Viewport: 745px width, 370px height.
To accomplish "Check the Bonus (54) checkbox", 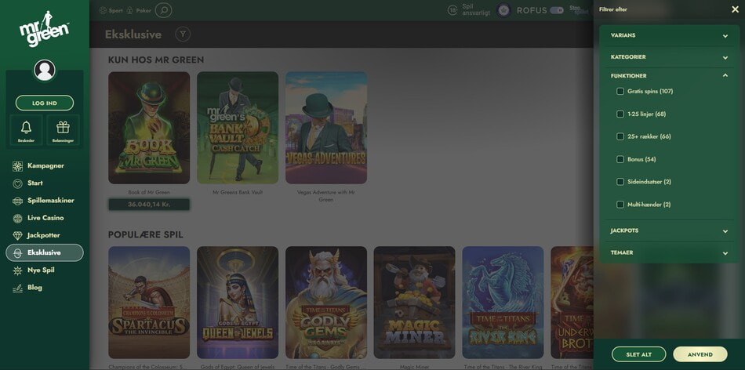I will (620, 159).
